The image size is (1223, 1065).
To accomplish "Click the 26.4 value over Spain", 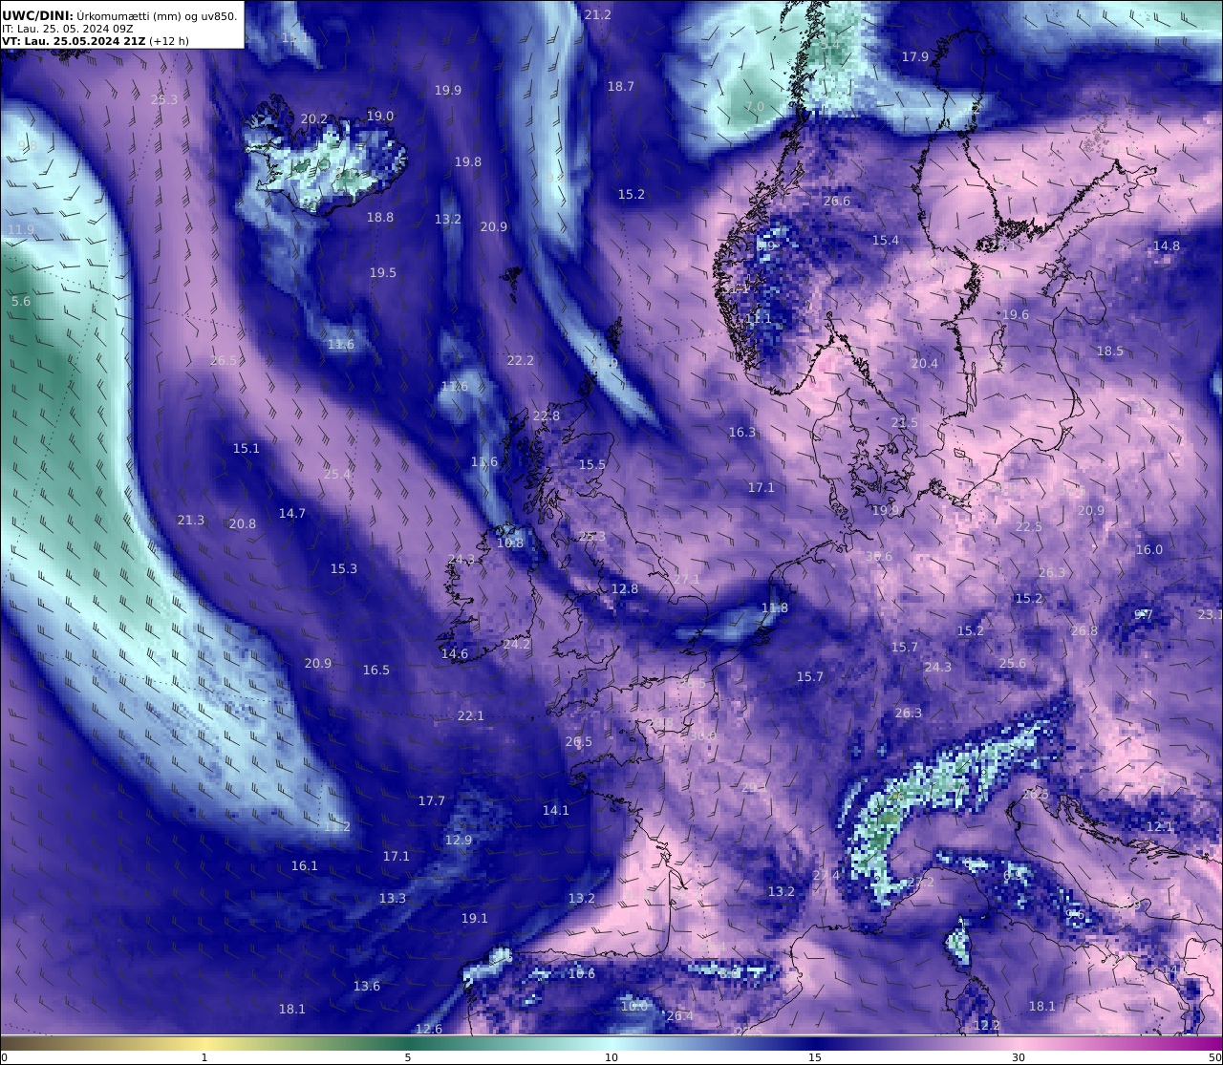I will tap(680, 1015).
